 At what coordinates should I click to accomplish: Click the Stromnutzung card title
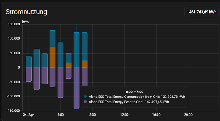point(26,12)
